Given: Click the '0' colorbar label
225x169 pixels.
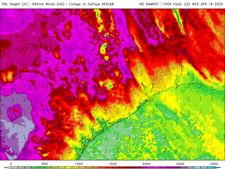Looking at the screenshot, I should (11, 164).
